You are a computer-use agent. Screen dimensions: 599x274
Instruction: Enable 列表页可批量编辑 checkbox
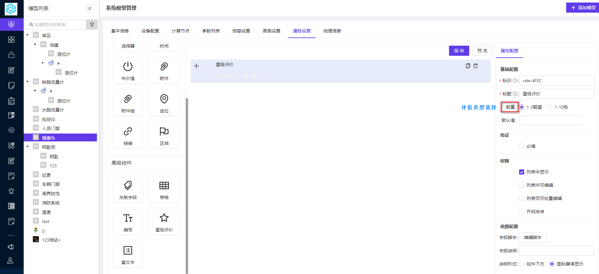(522, 198)
